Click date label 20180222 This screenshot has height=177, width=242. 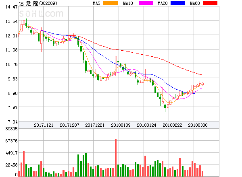(x=172, y=125)
